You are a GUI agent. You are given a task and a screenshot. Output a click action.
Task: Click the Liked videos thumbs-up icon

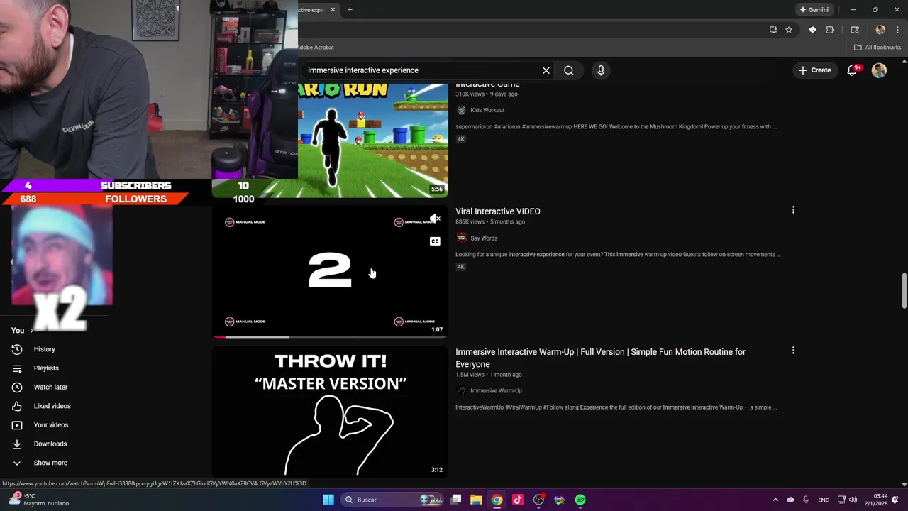click(17, 406)
